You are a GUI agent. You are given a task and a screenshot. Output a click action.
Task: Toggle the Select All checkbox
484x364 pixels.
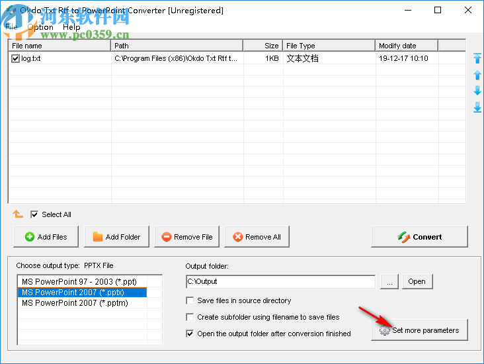pos(34,214)
